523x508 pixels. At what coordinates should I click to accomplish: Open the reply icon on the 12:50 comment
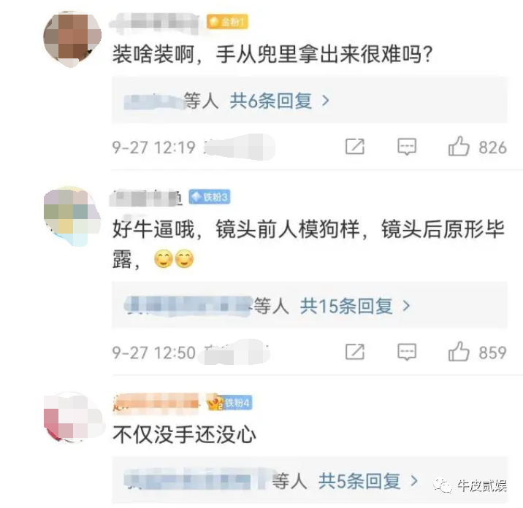pos(407,352)
